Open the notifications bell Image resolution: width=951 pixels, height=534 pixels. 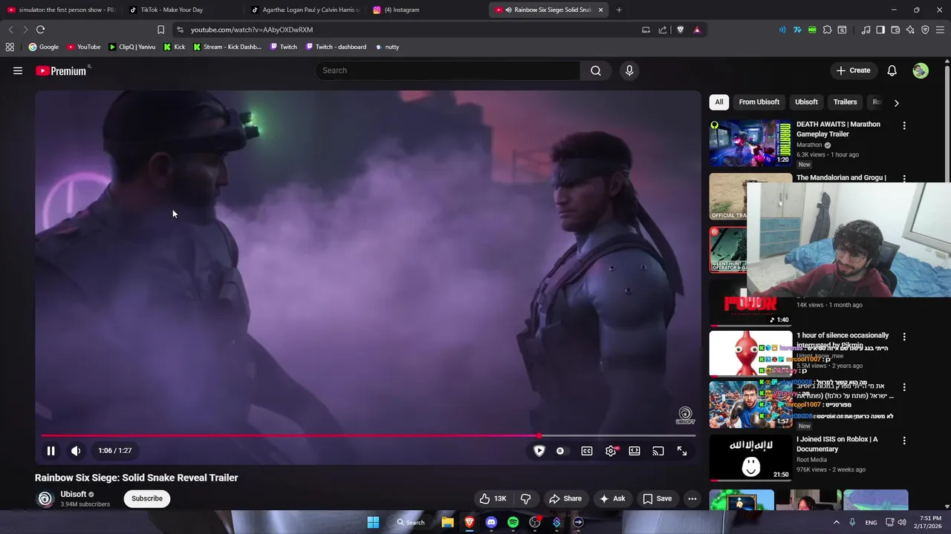(892, 70)
